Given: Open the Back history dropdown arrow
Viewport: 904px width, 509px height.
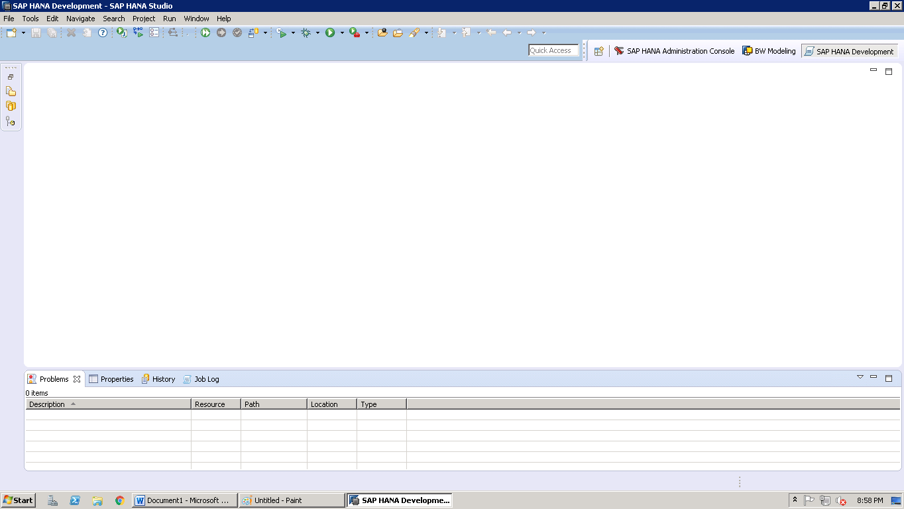Looking at the screenshot, I should tap(519, 32).
